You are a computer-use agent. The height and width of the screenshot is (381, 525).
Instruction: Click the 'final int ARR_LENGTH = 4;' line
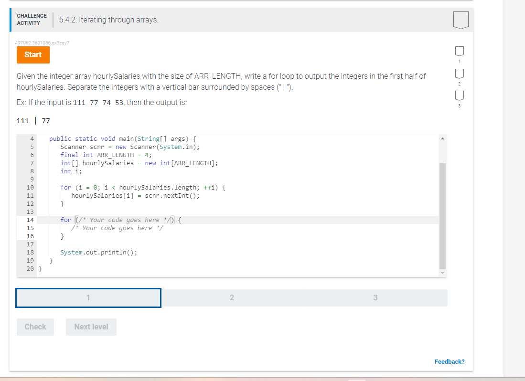pyautogui.click(x=106, y=155)
